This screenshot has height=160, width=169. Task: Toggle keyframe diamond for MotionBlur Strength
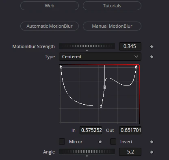pyautogui.click(x=152, y=46)
